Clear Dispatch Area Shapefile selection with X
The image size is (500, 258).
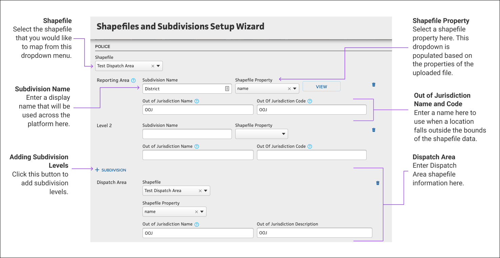[x=200, y=191]
